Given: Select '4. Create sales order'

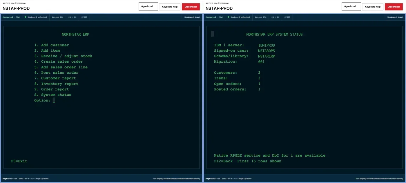Looking at the screenshot, I should (59, 61).
